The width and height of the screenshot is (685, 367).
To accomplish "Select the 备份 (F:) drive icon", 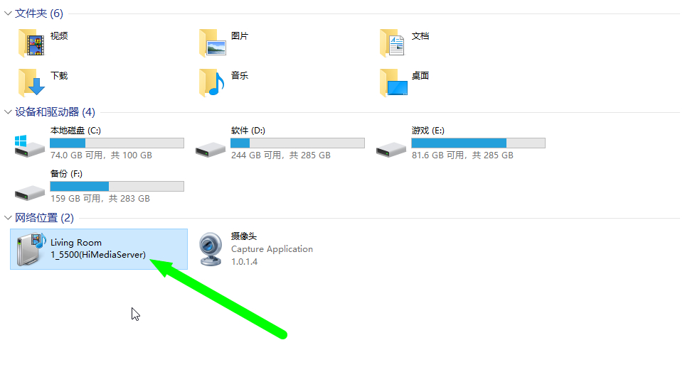I will pyautogui.click(x=29, y=192).
